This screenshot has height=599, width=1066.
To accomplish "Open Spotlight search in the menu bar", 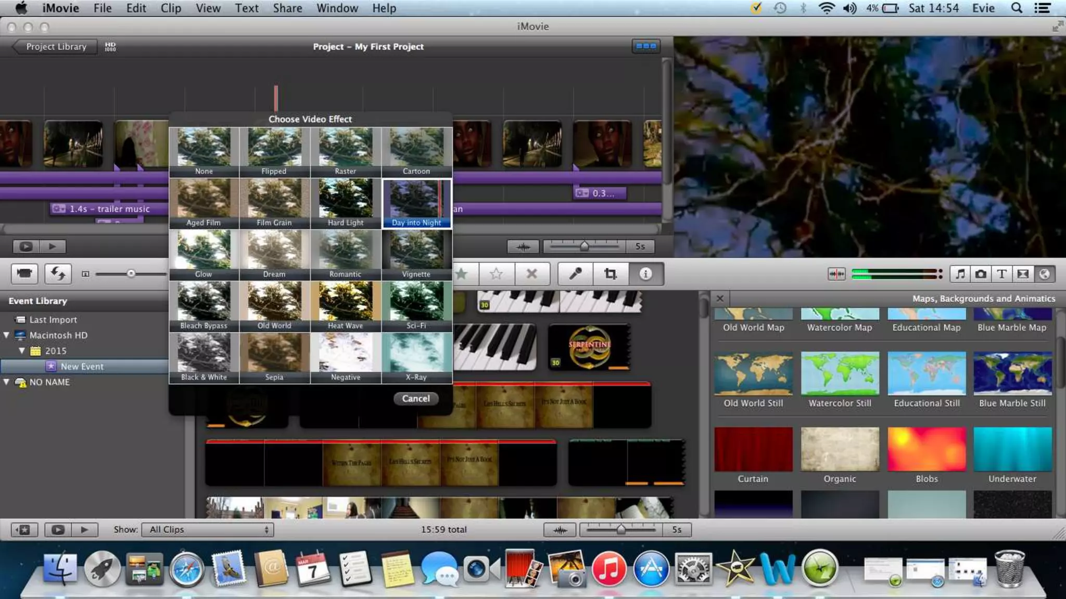I will pos(1017,8).
